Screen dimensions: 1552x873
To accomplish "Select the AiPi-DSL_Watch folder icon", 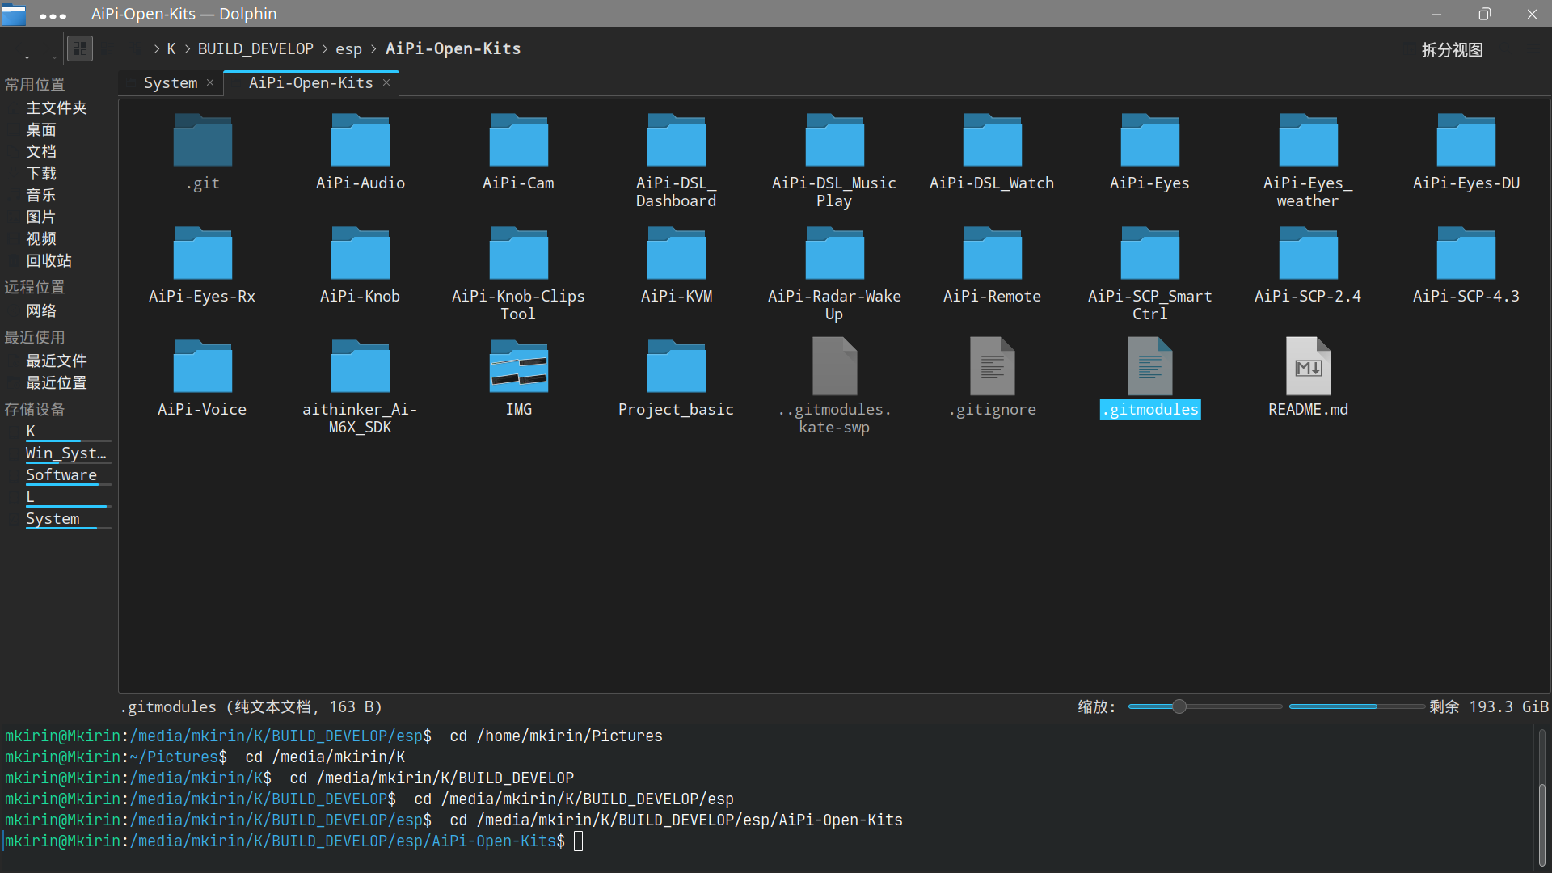I will coord(992,140).
